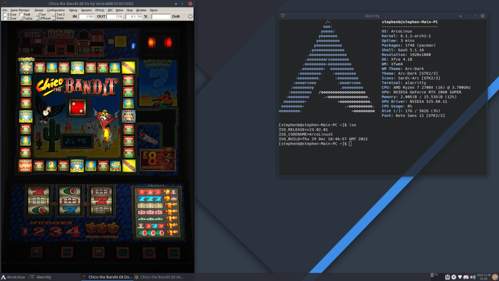Open the File menu
Screen dimensions: 499x281
(x=5, y=10)
